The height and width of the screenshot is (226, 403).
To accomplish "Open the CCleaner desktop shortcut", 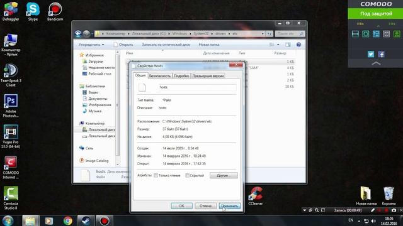I will click(256, 196).
